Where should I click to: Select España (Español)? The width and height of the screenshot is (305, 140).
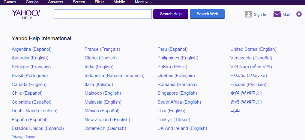click(30, 120)
